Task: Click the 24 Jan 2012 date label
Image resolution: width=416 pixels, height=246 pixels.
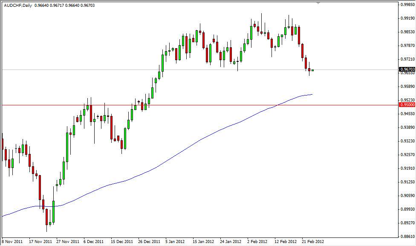Action: pos(231,242)
